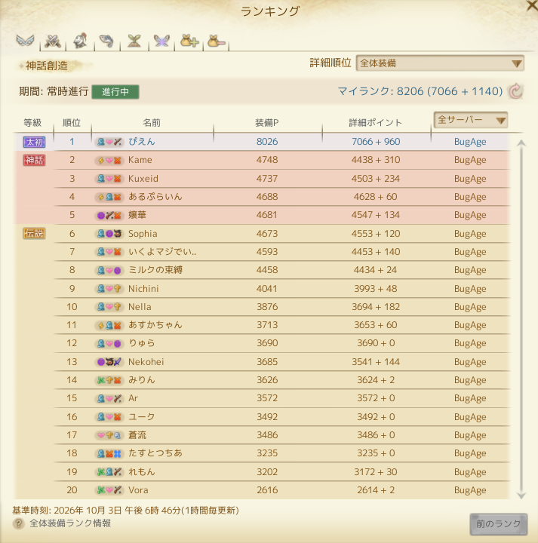Click the class icons beside 嬢華
The height and width of the screenshot is (543, 538).
[109, 215]
